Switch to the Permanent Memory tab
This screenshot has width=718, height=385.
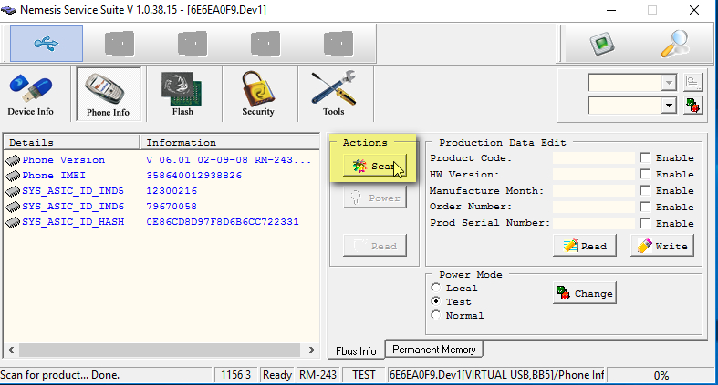click(433, 350)
